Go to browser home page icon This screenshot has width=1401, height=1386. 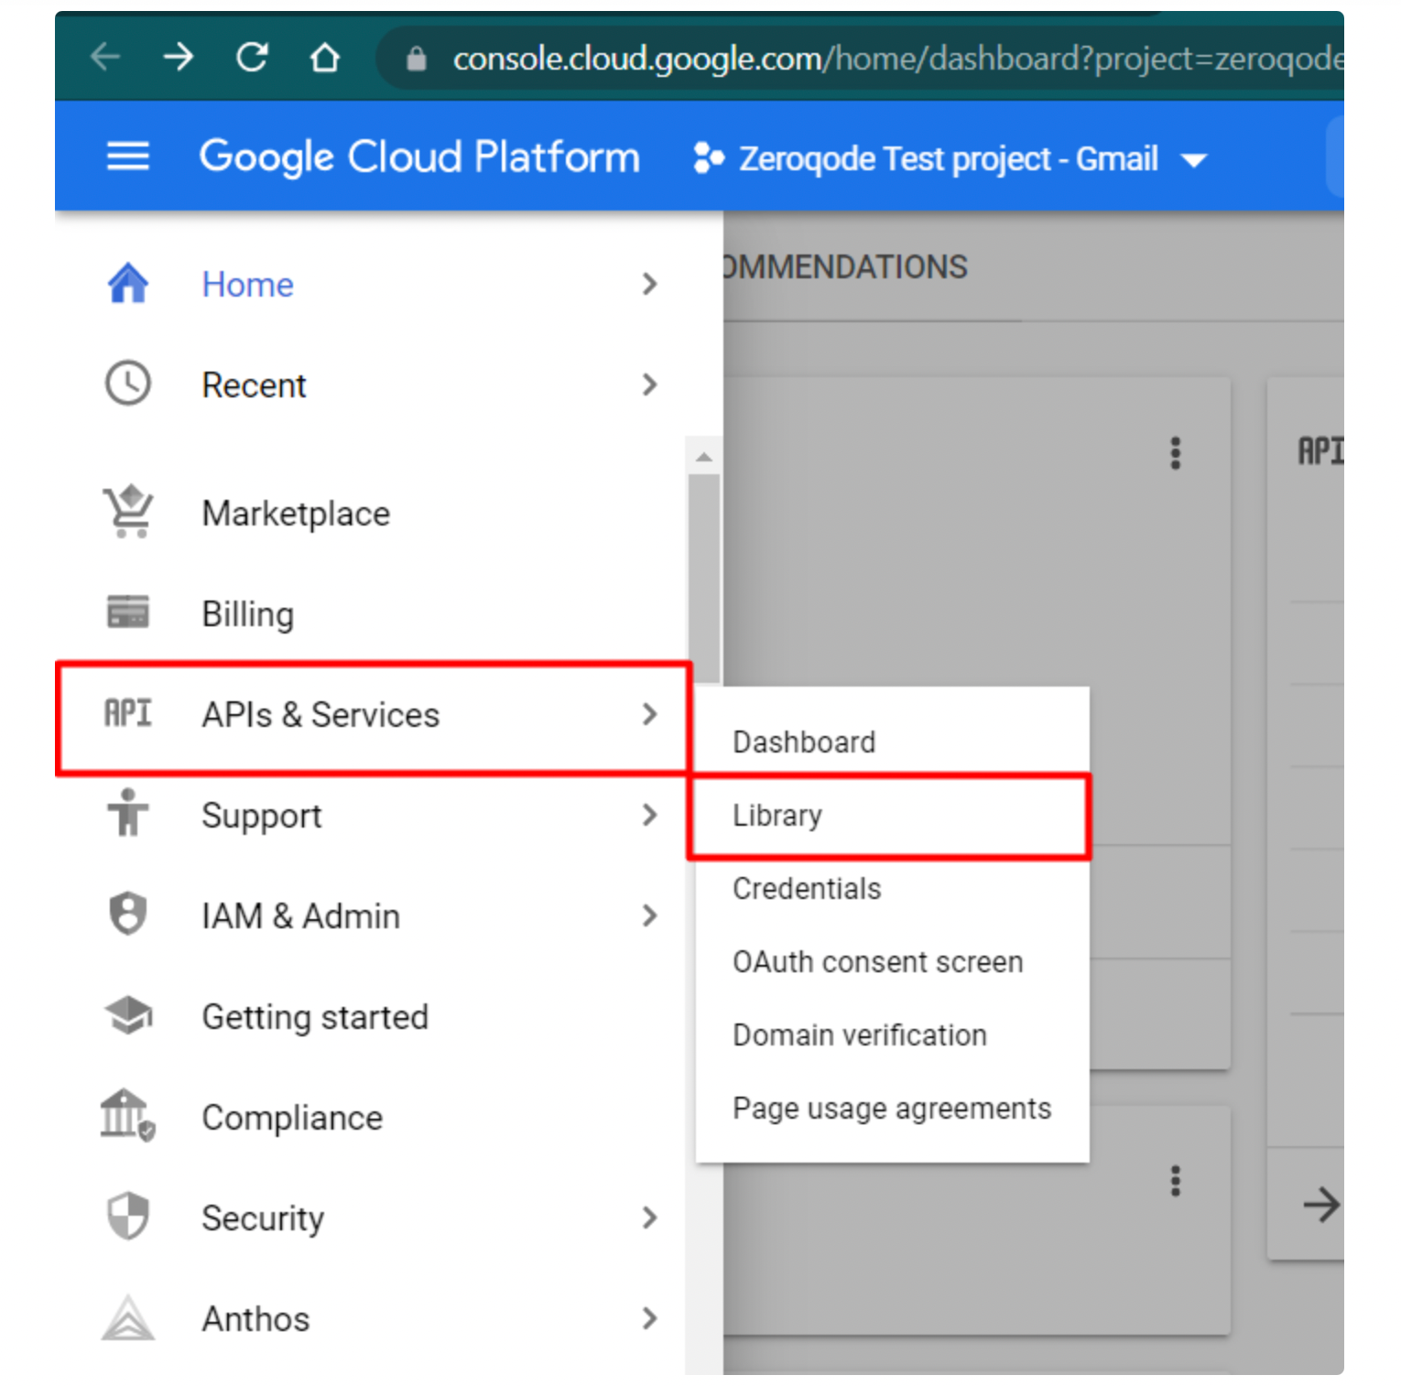[x=325, y=58]
